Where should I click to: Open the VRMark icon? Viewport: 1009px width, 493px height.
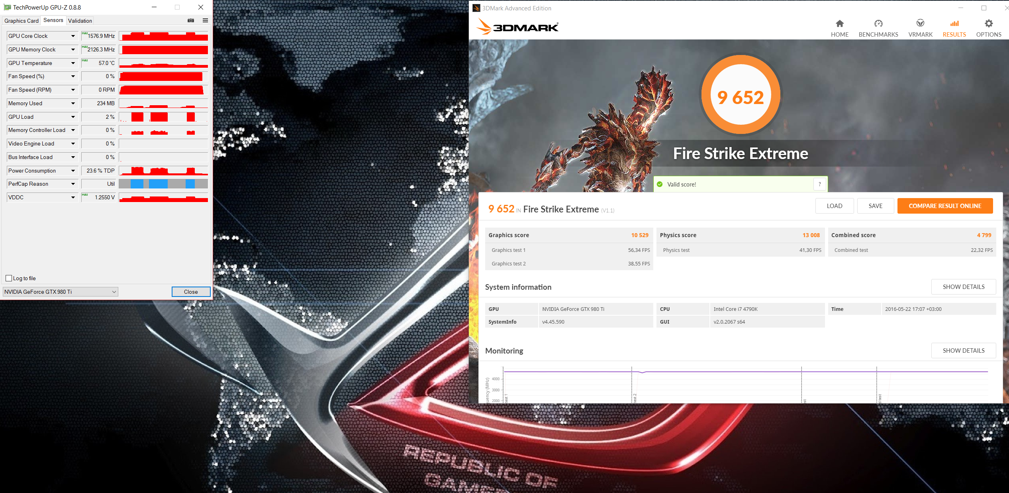[x=920, y=24]
